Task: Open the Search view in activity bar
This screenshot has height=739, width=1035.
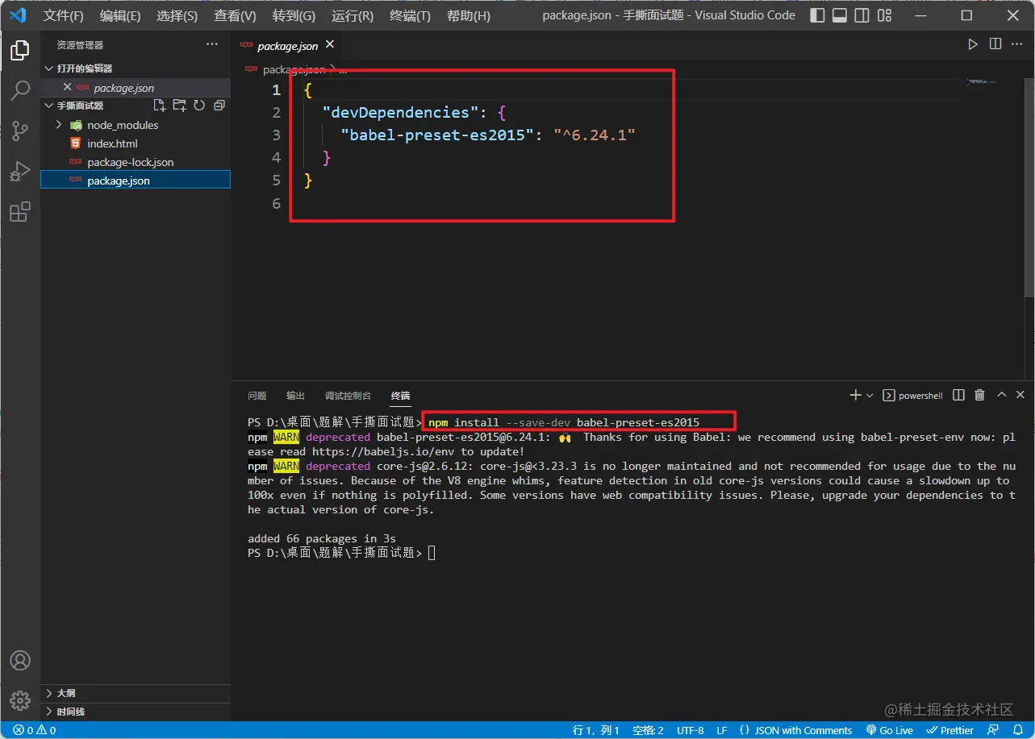Action: click(x=20, y=90)
